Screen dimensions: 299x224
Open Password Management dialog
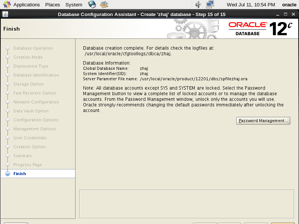coord(263,121)
